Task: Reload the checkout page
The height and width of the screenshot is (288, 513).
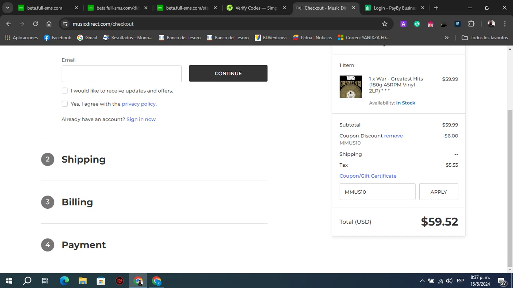Action: pyautogui.click(x=36, y=24)
